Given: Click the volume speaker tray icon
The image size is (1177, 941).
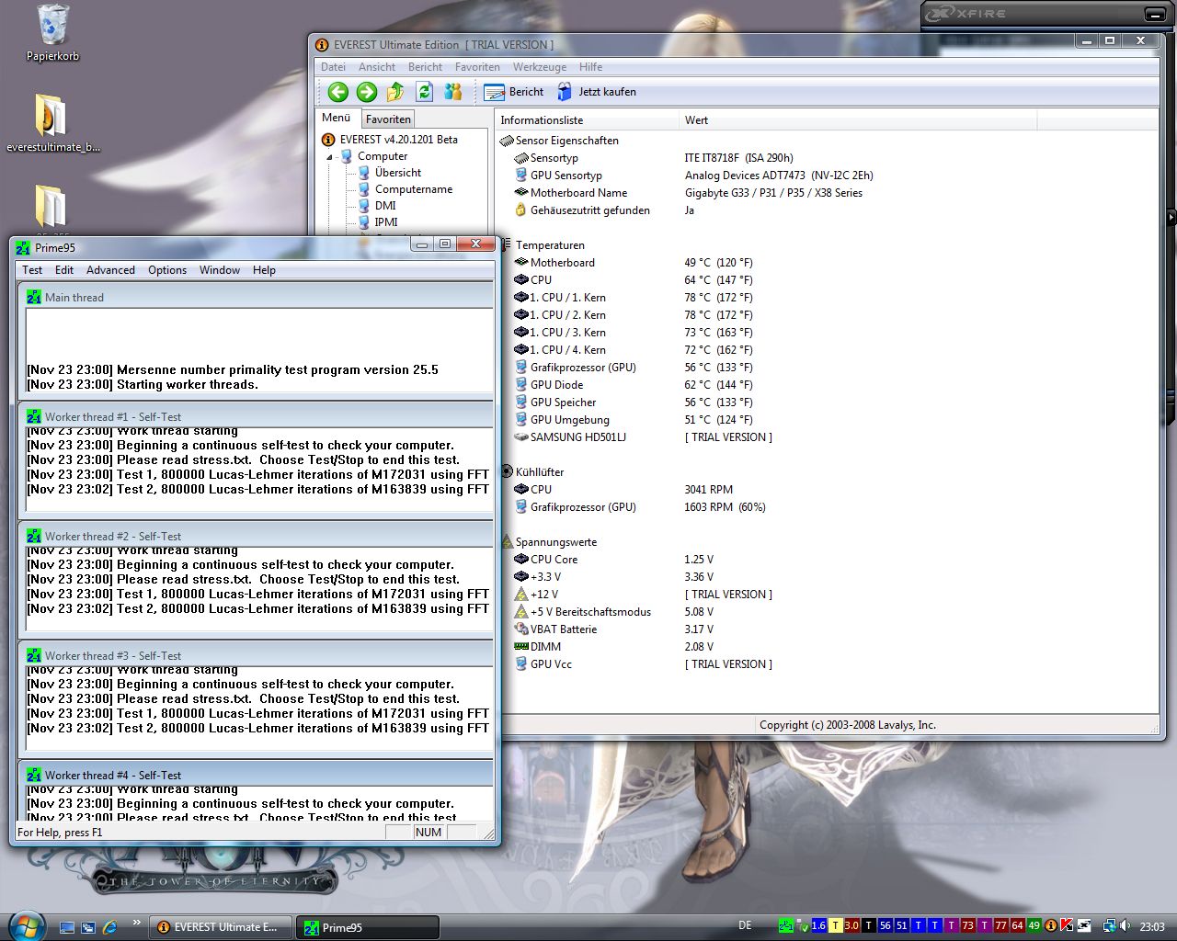Looking at the screenshot, I should tap(1126, 926).
